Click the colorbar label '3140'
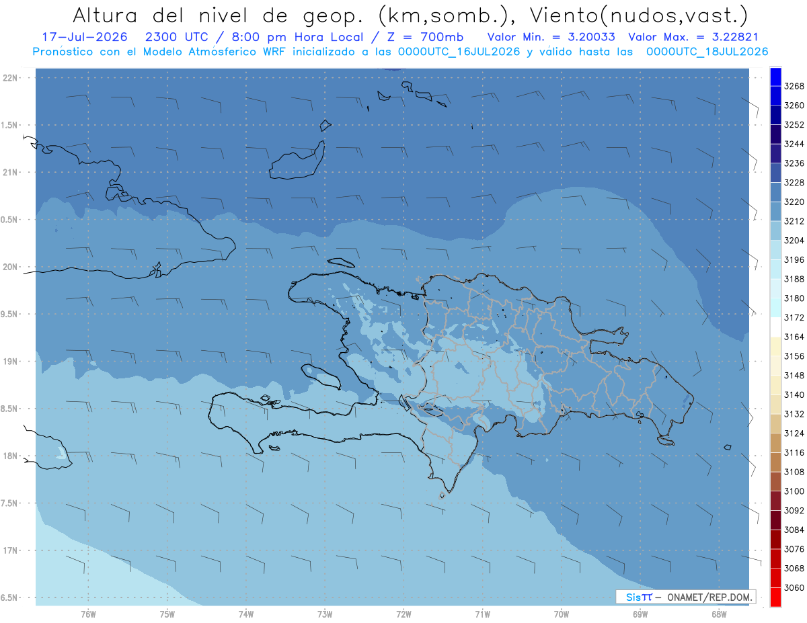This screenshot has height=623, width=807. 794,394
